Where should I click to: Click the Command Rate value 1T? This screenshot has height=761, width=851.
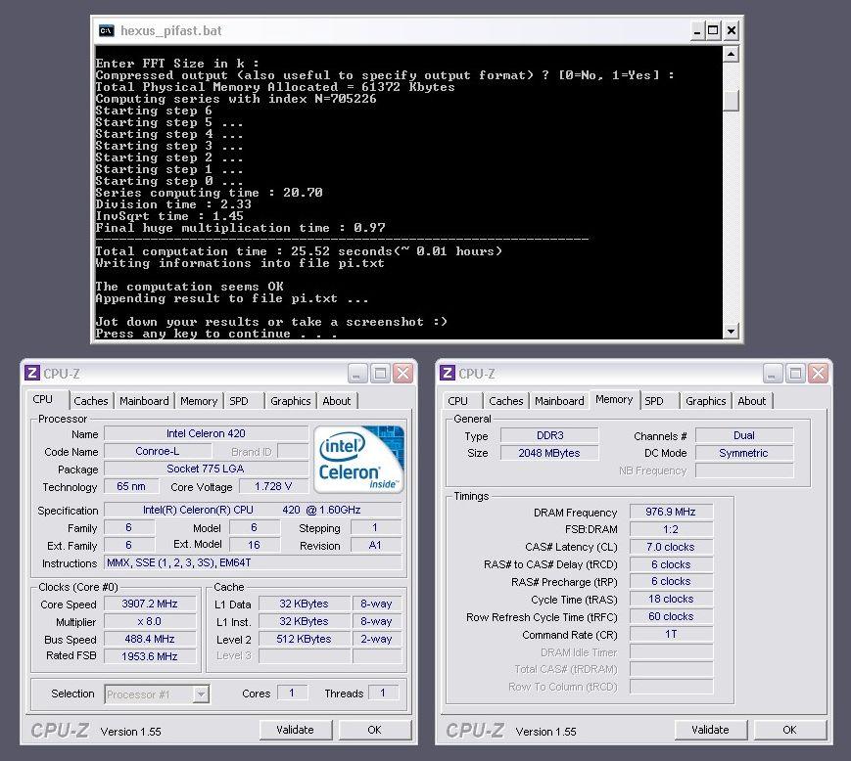(671, 634)
